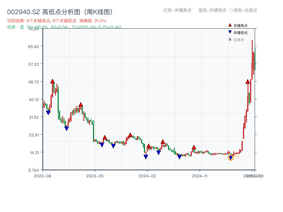This screenshot has width=283, height=212.
Task: Click the blue low marker just after 2022-08
Action: click(x=48, y=113)
